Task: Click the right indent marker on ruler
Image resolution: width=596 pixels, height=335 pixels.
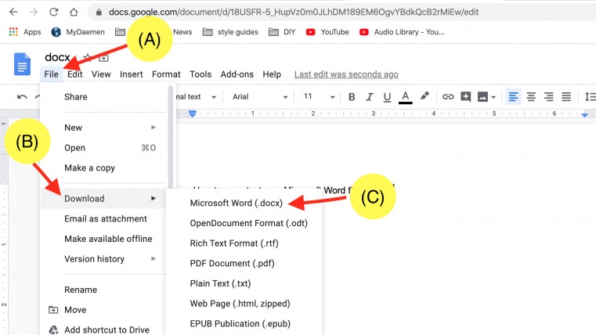Action: pyautogui.click(x=584, y=114)
